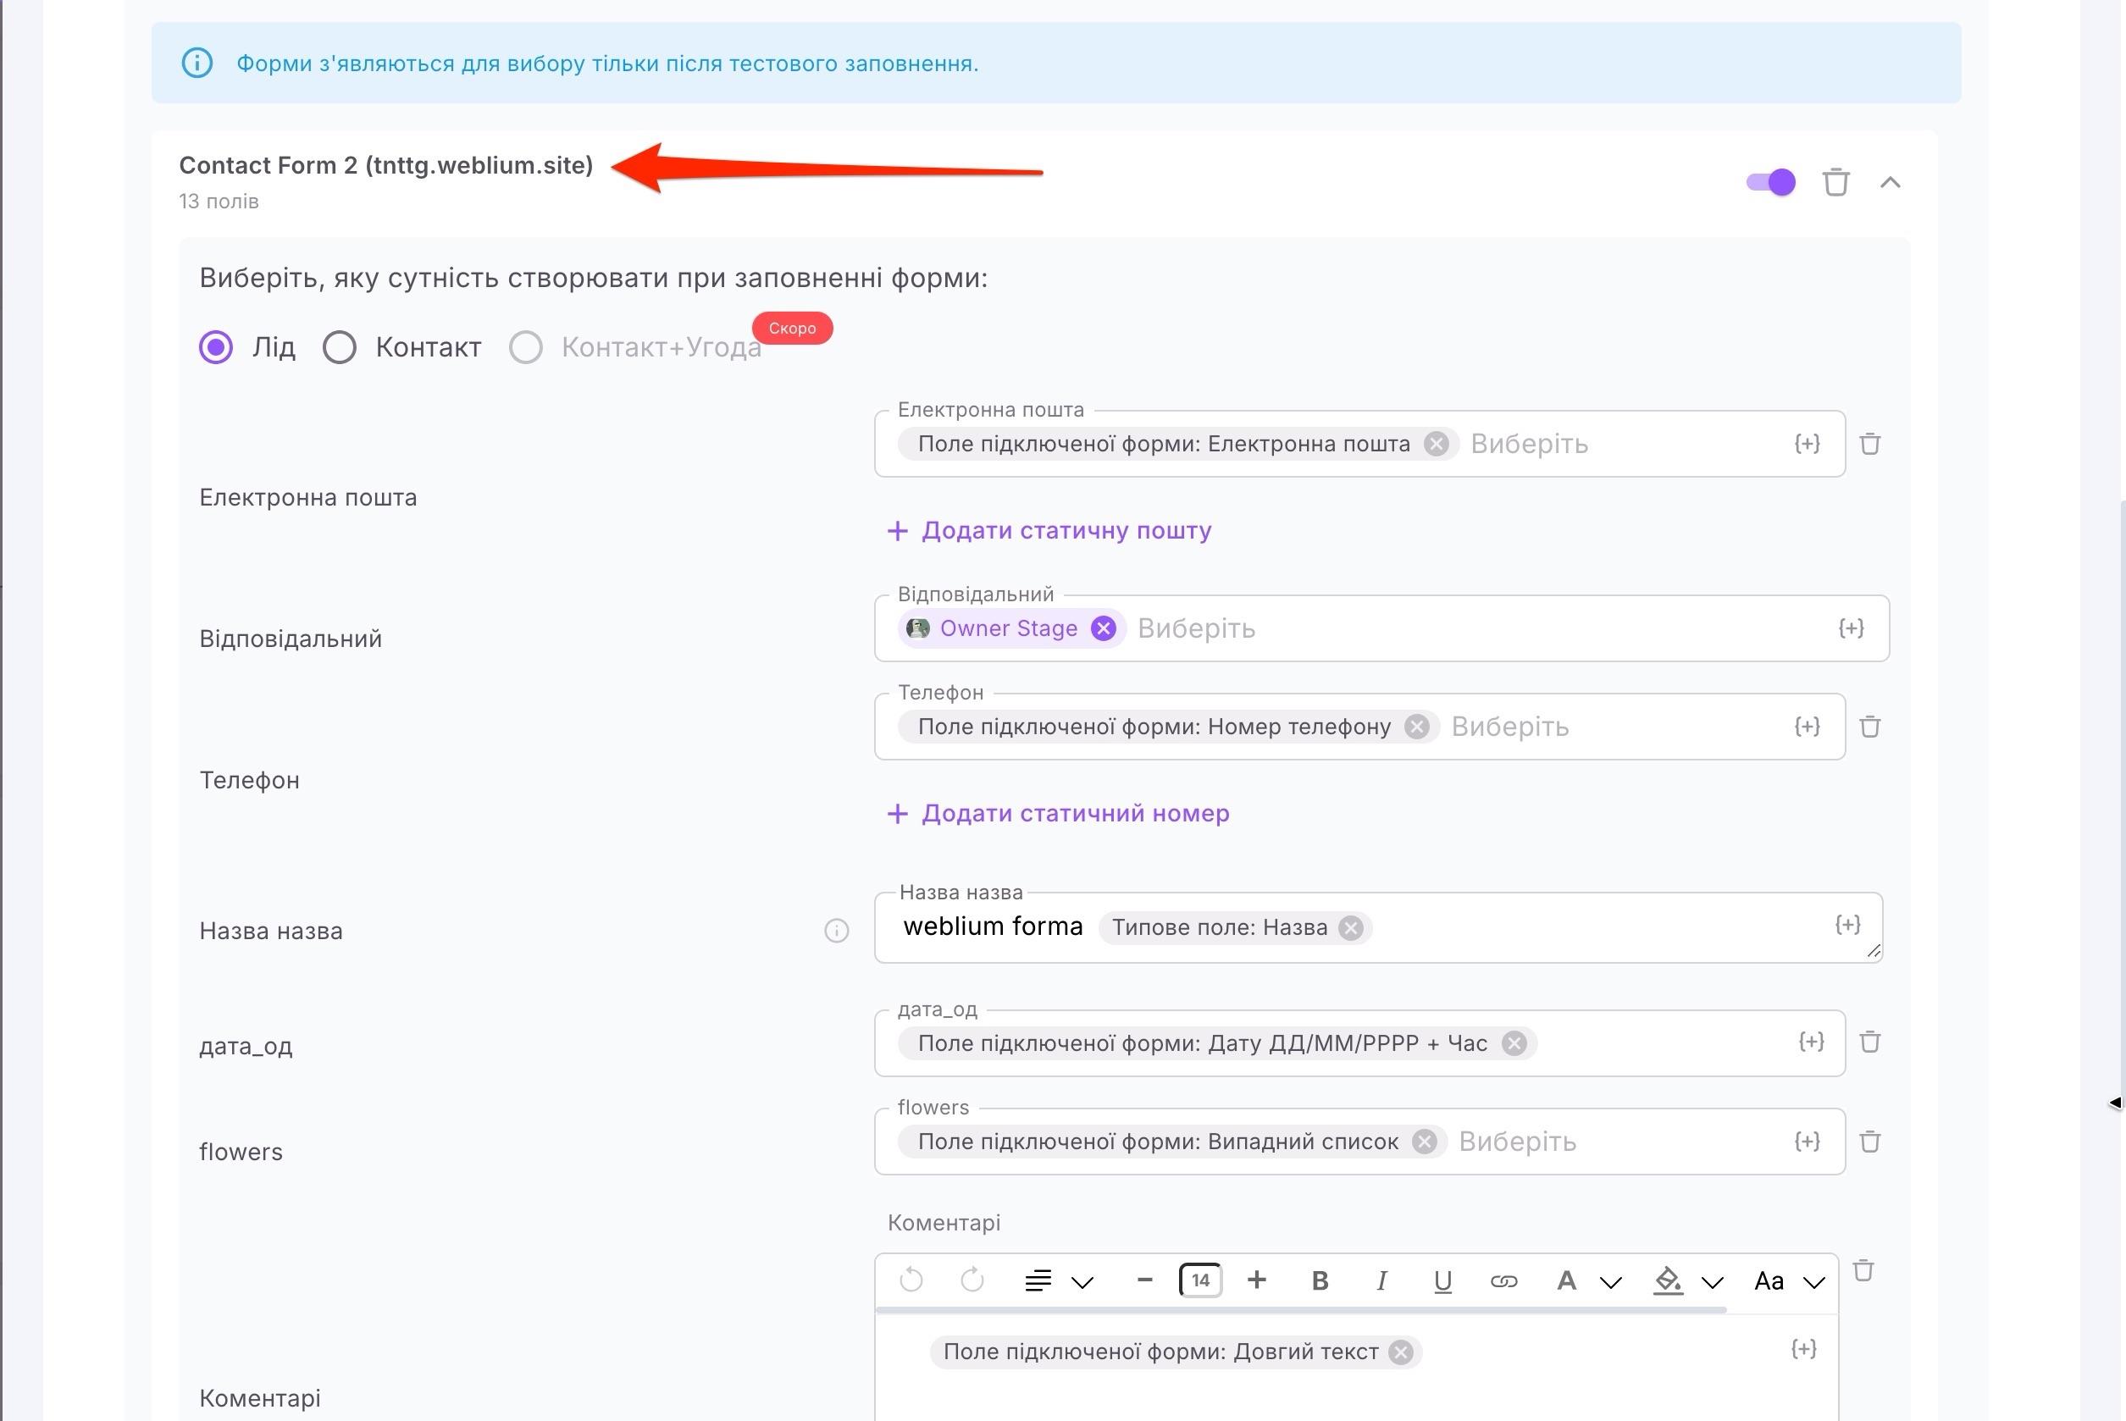Select the Контакт+Угода radio option
The height and width of the screenshot is (1421, 2126).
point(526,347)
